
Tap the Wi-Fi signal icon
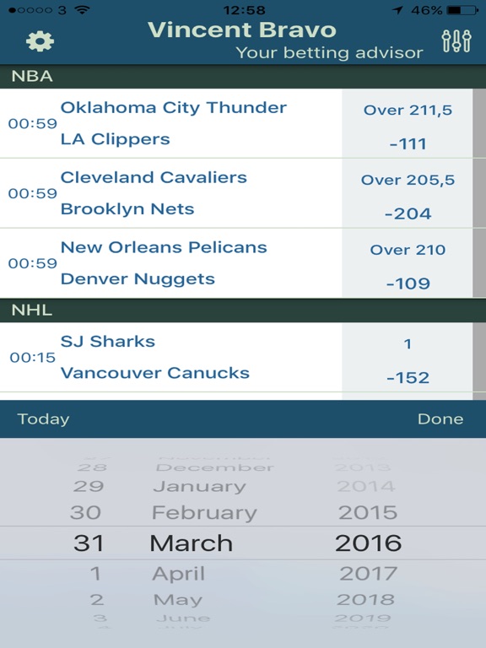coord(83,9)
